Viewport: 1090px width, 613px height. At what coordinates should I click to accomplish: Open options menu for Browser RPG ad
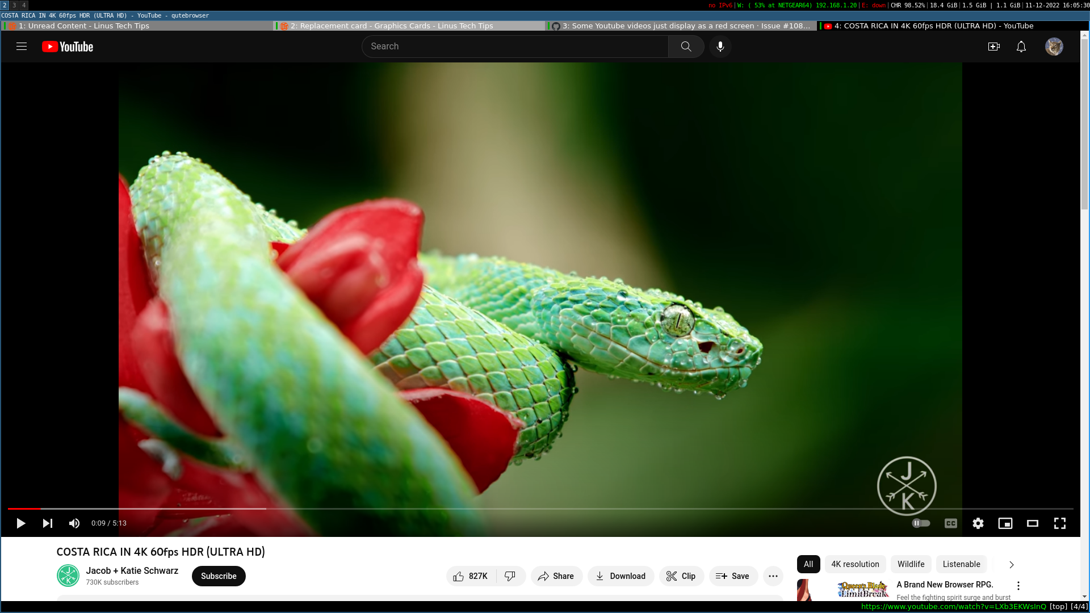pos(1018,586)
